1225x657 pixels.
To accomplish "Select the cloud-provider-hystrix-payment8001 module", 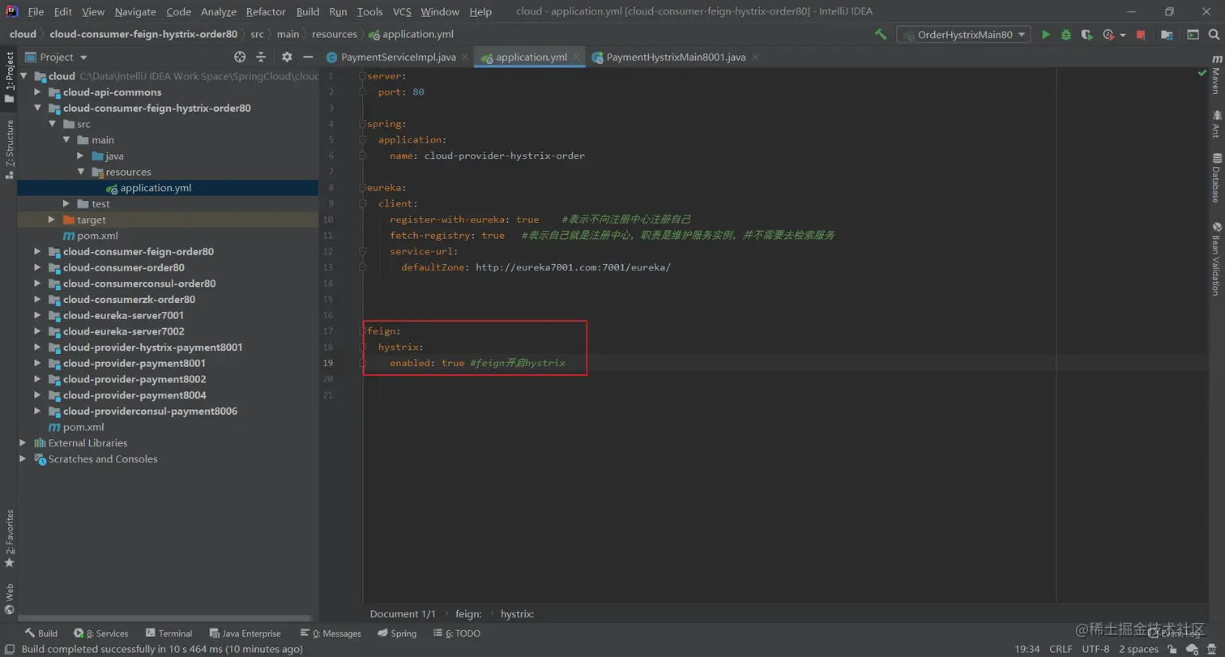I will pos(153,348).
